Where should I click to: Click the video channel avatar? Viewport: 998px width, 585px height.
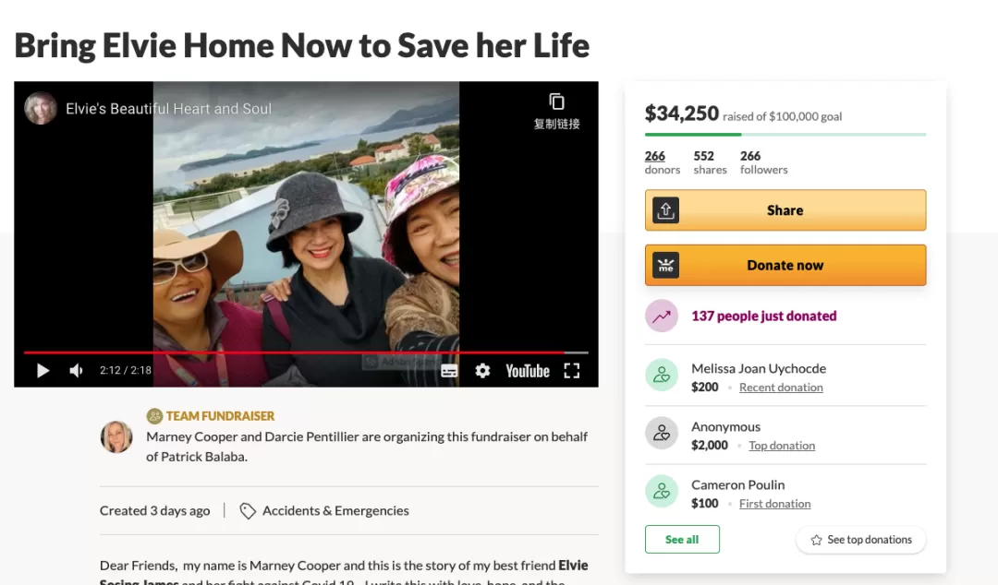41,108
